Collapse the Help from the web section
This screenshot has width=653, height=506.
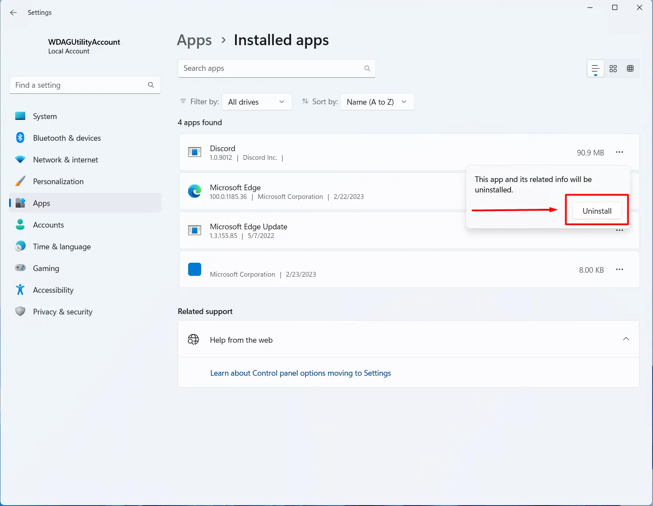point(626,339)
